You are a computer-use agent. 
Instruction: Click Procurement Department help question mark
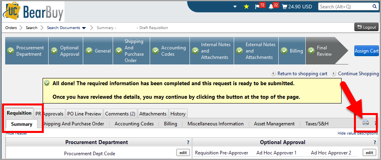click(188, 142)
